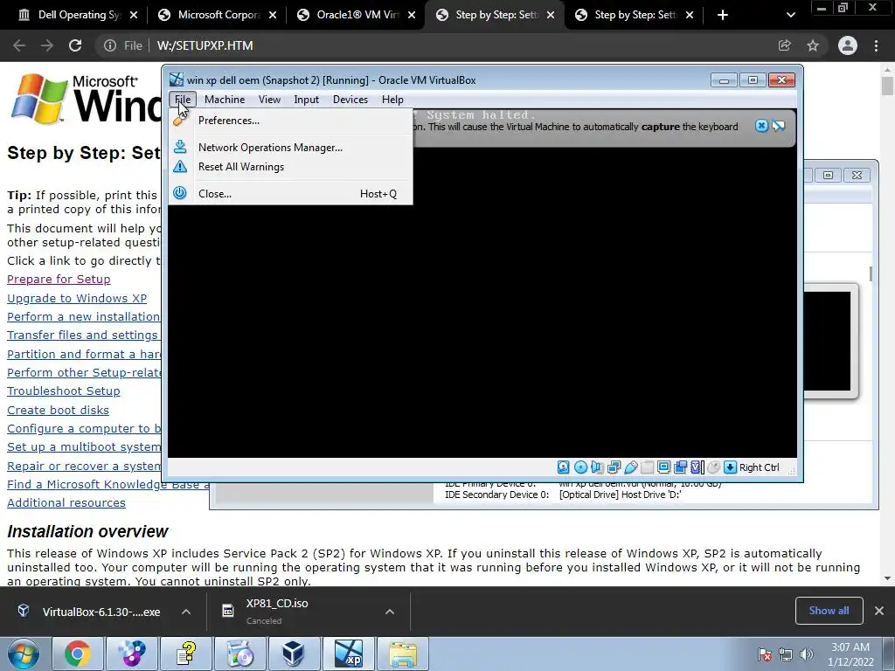Screen dimensions: 895x671
Task: Click the CPU virtualization indicator in VirtualBox status bar
Action: click(697, 467)
